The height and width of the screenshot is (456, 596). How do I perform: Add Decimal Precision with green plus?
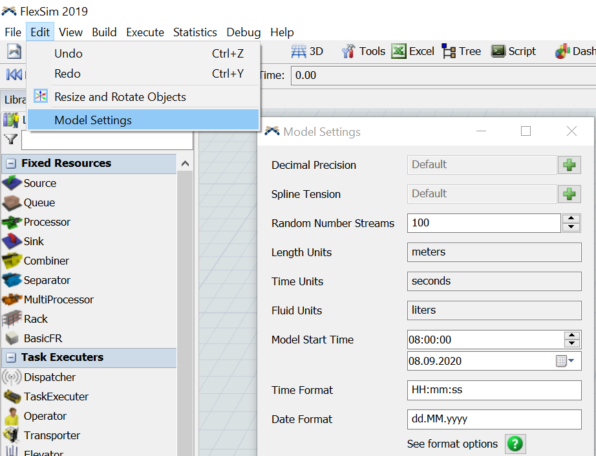(569, 165)
